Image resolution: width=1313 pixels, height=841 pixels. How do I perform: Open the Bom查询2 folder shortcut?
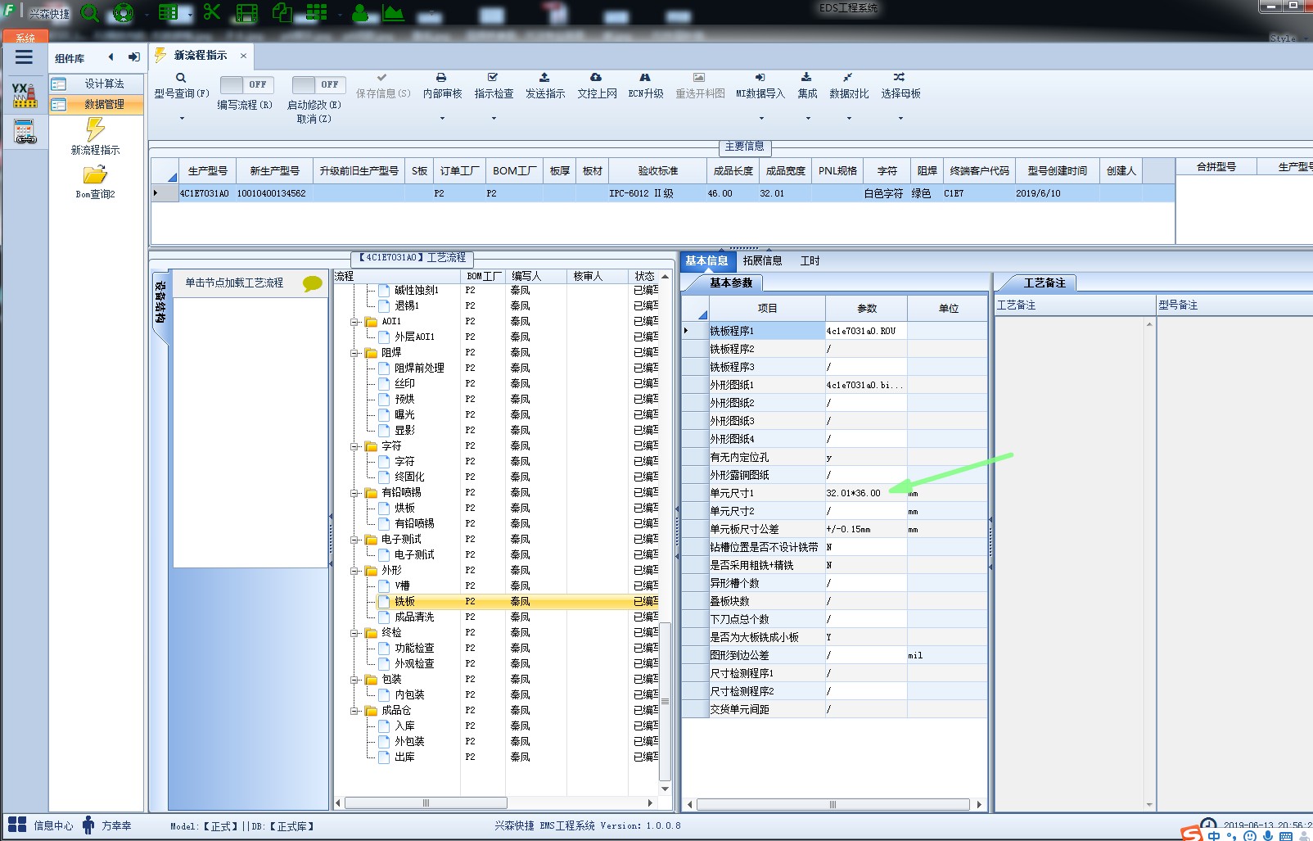point(96,182)
